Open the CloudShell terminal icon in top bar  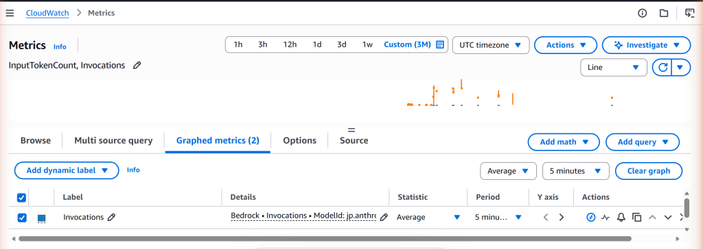pyautogui.click(x=689, y=13)
